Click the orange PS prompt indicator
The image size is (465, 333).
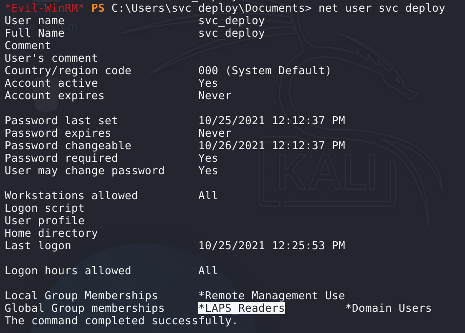98,8
